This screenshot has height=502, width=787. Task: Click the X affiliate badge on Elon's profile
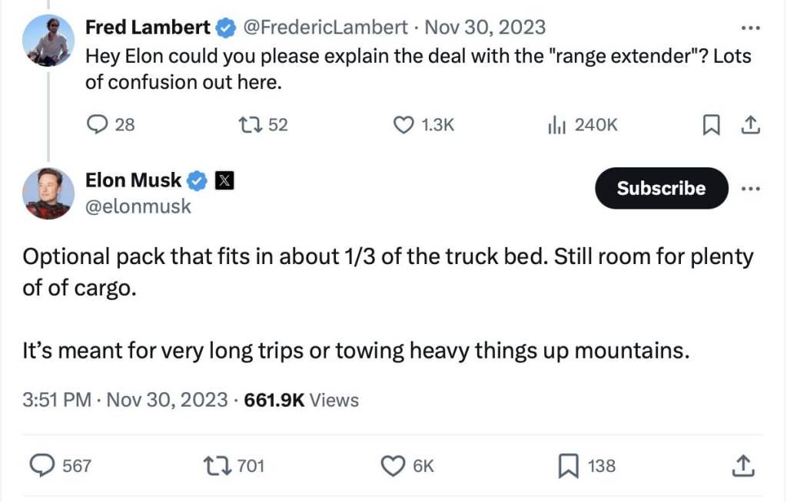pyautogui.click(x=224, y=180)
